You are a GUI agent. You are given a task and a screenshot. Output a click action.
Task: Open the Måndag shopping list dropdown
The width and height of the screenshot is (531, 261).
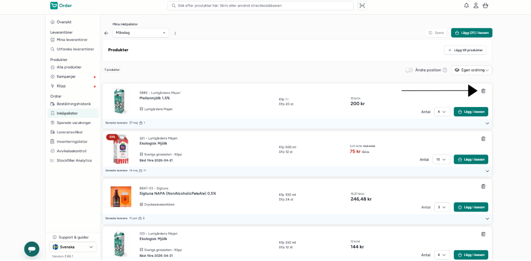point(141,33)
